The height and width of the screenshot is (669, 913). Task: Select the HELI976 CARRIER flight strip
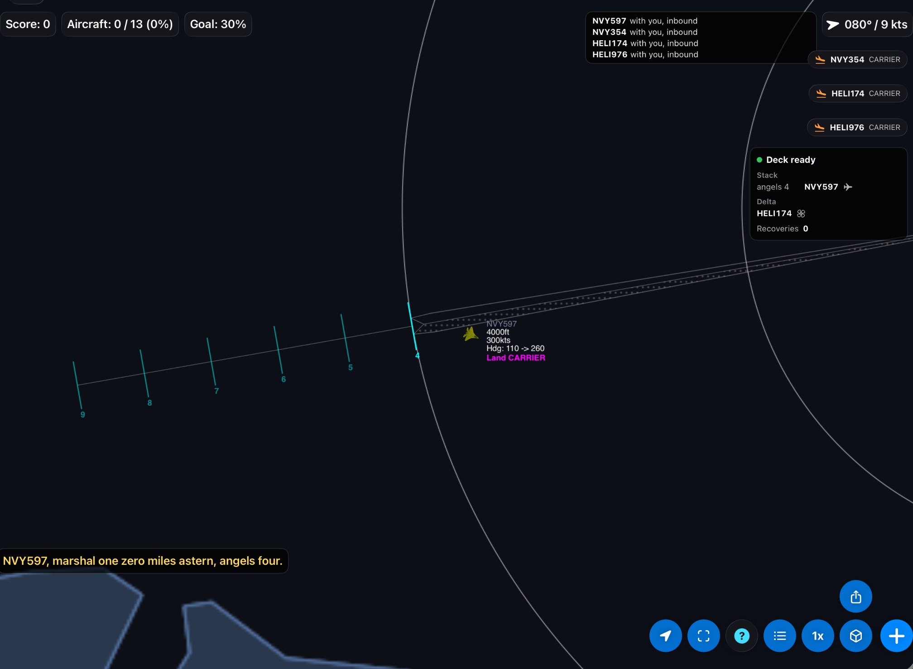[857, 127]
